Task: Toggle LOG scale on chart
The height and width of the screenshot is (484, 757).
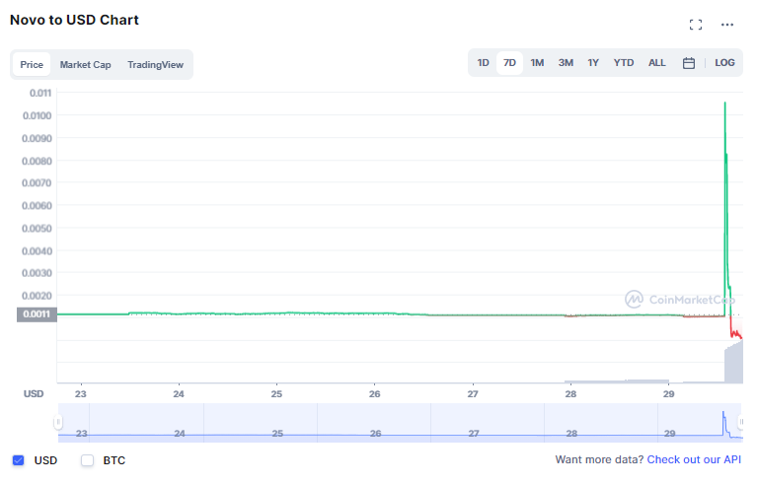Action: pos(724,63)
